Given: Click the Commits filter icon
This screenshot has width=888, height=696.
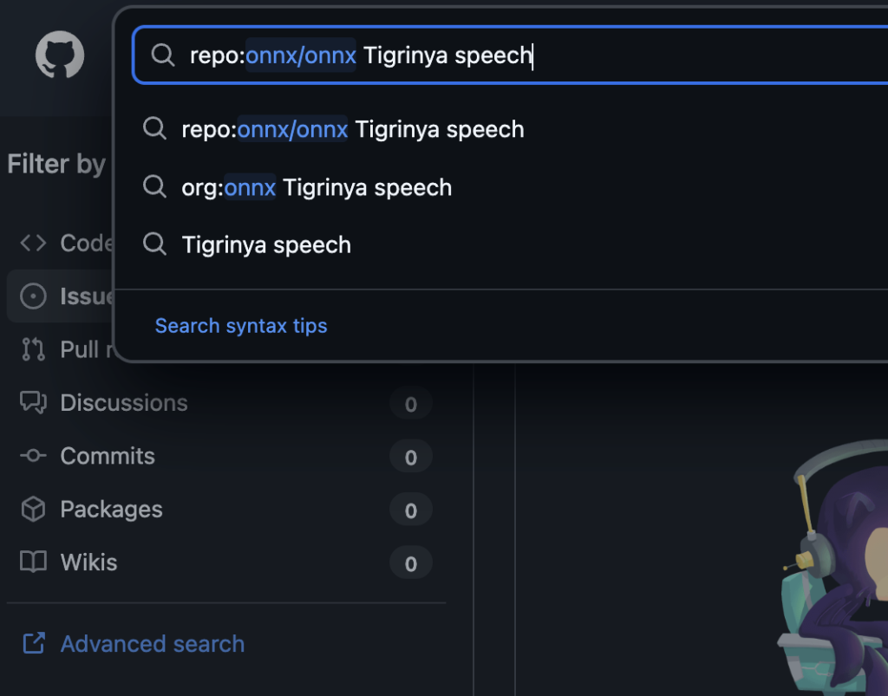Looking at the screenshot, I should coord(33,456).
